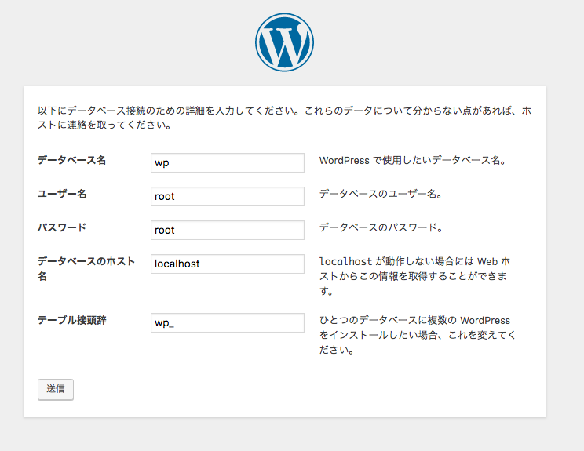Image resolution: width=584 pixels, height=451 pixels.
Task: Click the ひとつのデータベースに複数の help text
Action: (x=418, y=335)
